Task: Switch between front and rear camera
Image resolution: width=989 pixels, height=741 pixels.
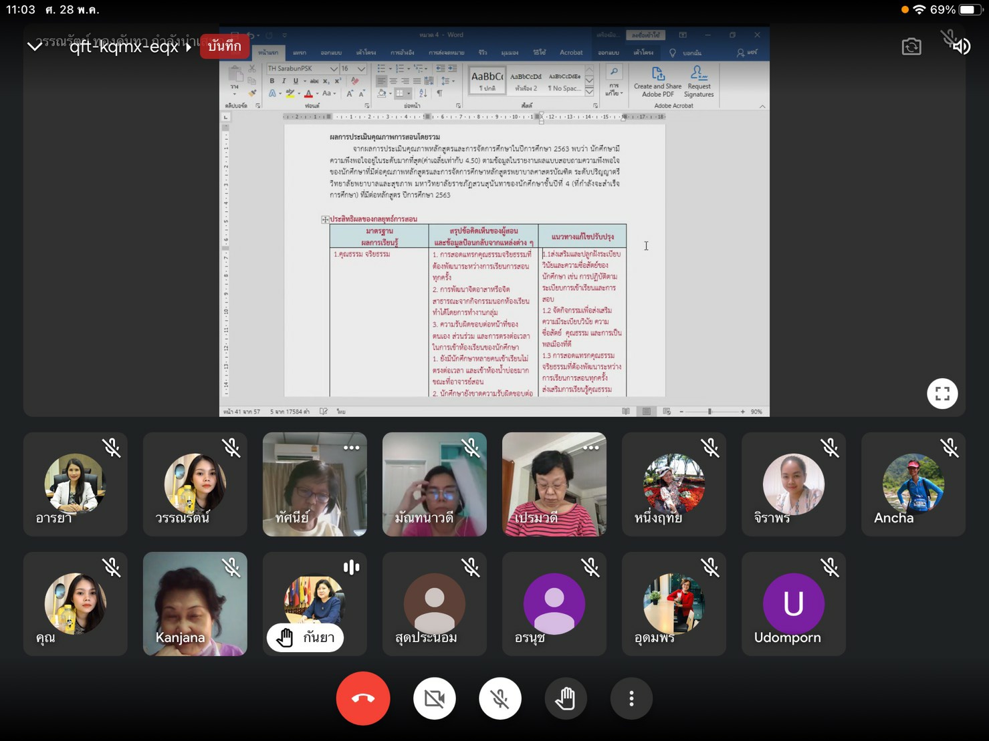Action: (911, 46)
